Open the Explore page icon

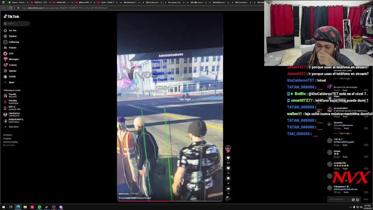pos(5,36)
